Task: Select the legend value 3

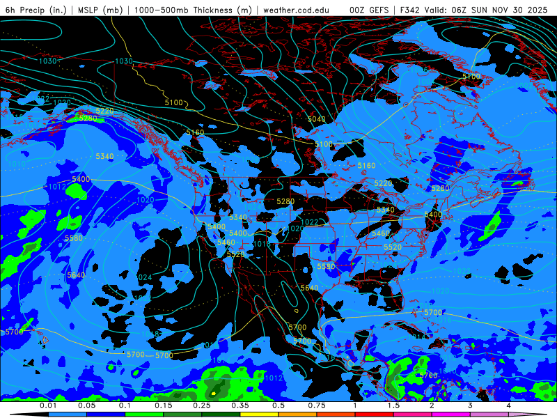Action: click(471, 405)
